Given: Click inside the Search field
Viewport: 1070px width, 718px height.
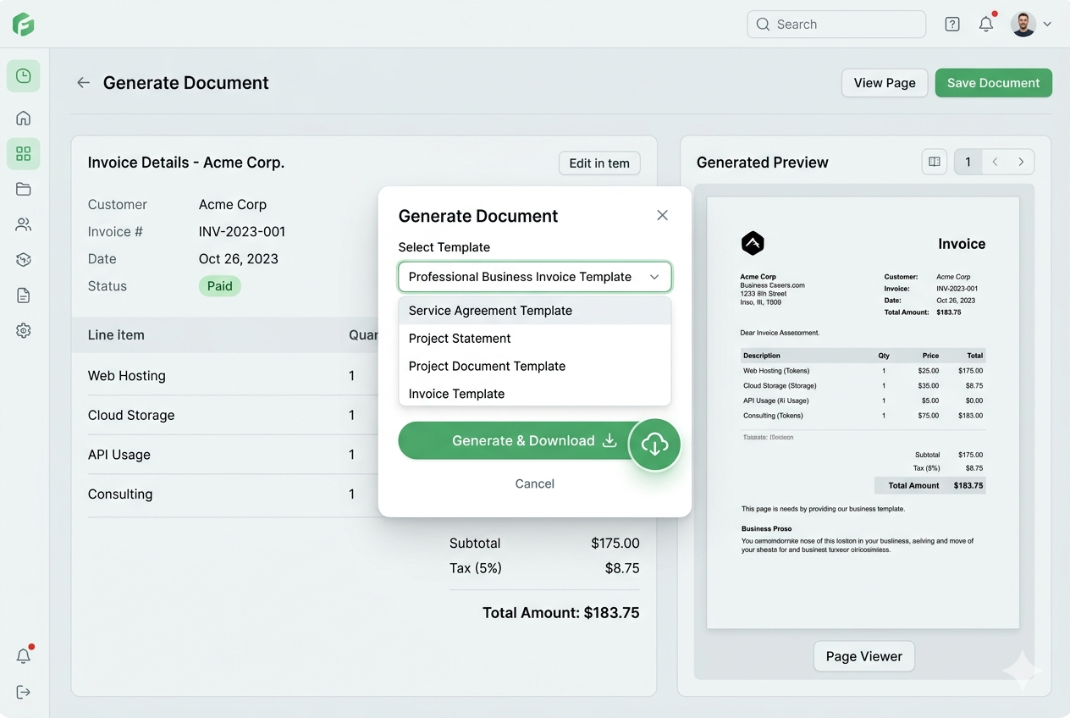Looking at the screenshot, I should 836,24.
